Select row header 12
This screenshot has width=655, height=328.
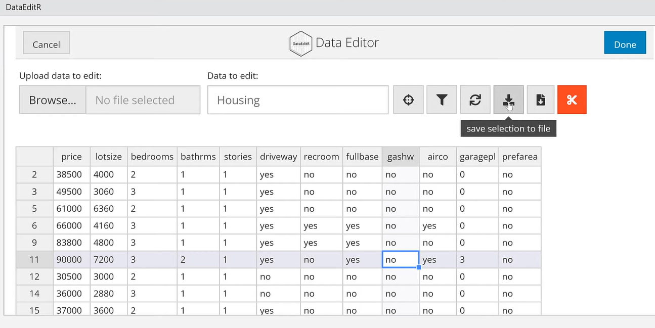[34, 276]
